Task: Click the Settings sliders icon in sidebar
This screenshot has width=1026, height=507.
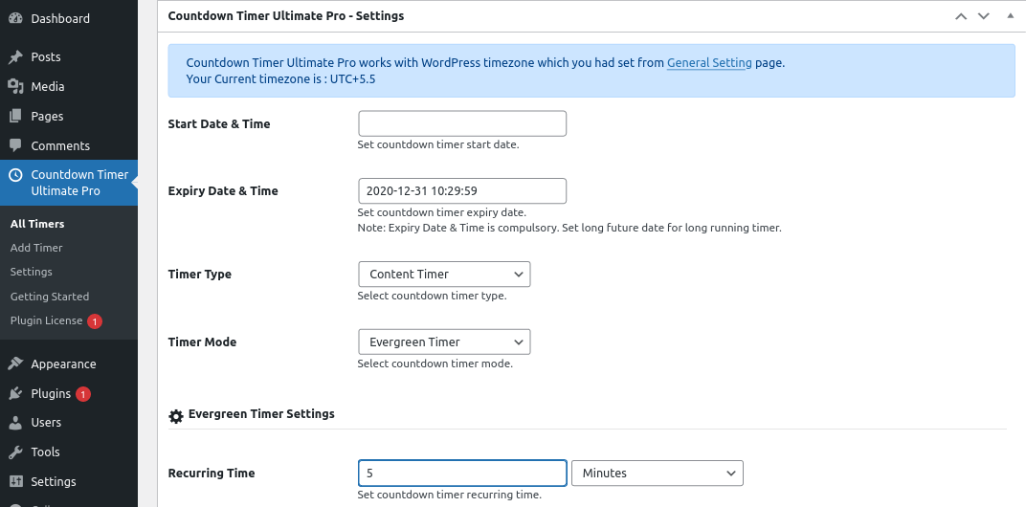Action: [15, 481]
